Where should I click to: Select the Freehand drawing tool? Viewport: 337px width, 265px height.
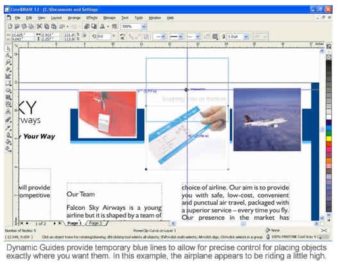tap(8, 70)
